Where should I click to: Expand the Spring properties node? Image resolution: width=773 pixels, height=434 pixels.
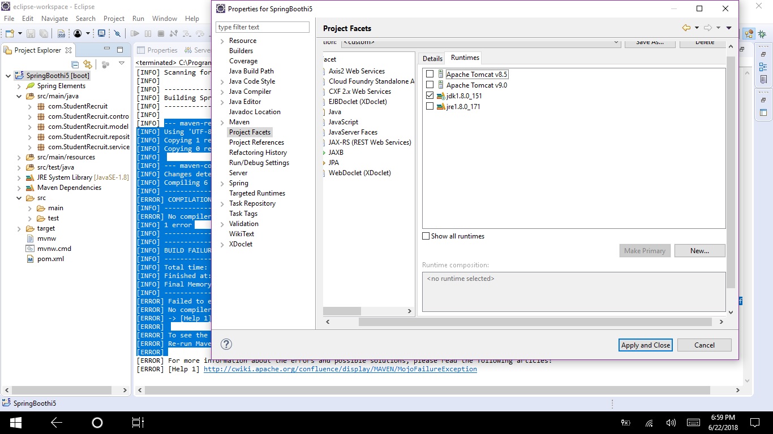(x=222, y=184)
